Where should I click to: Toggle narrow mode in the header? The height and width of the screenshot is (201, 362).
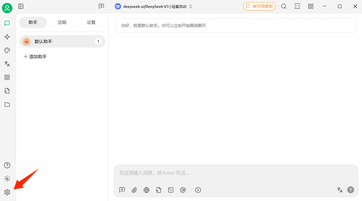click(297, 6)
